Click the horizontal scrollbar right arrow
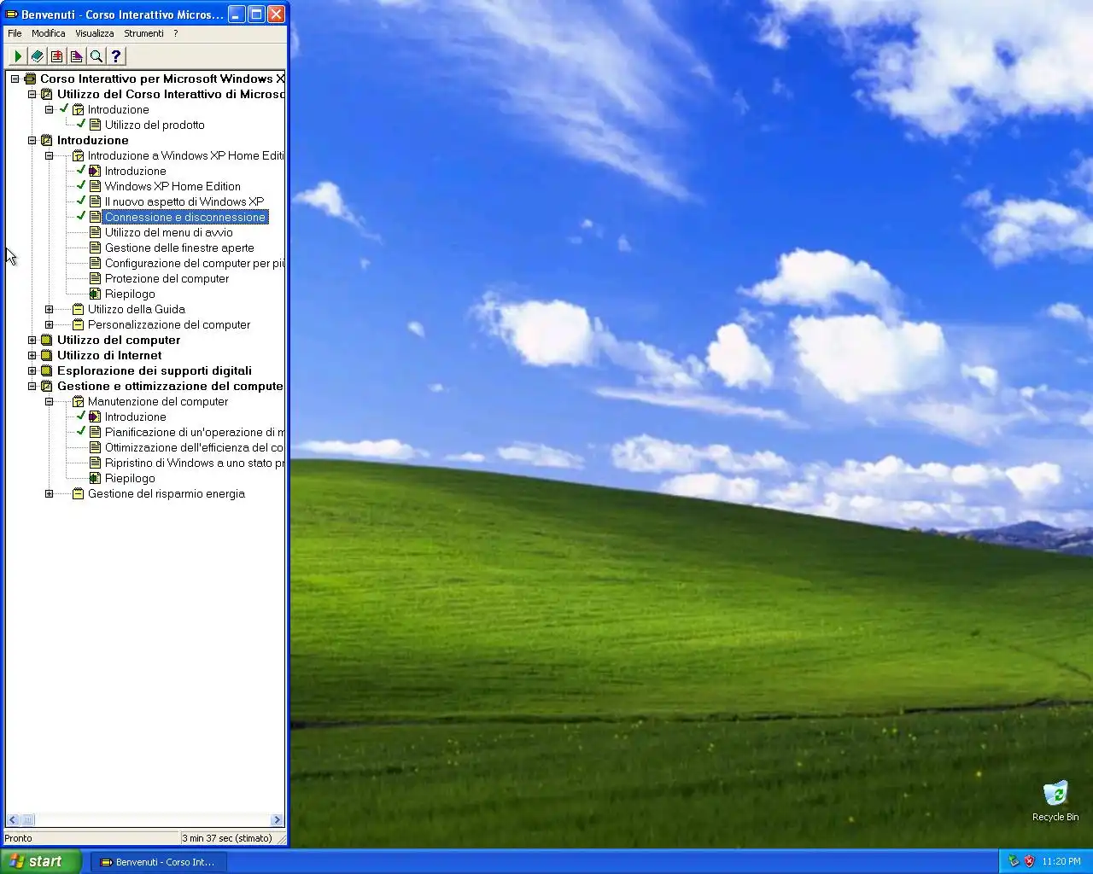Image resolution: width=1093 pixels, height=874 pixels. [277, 820]
